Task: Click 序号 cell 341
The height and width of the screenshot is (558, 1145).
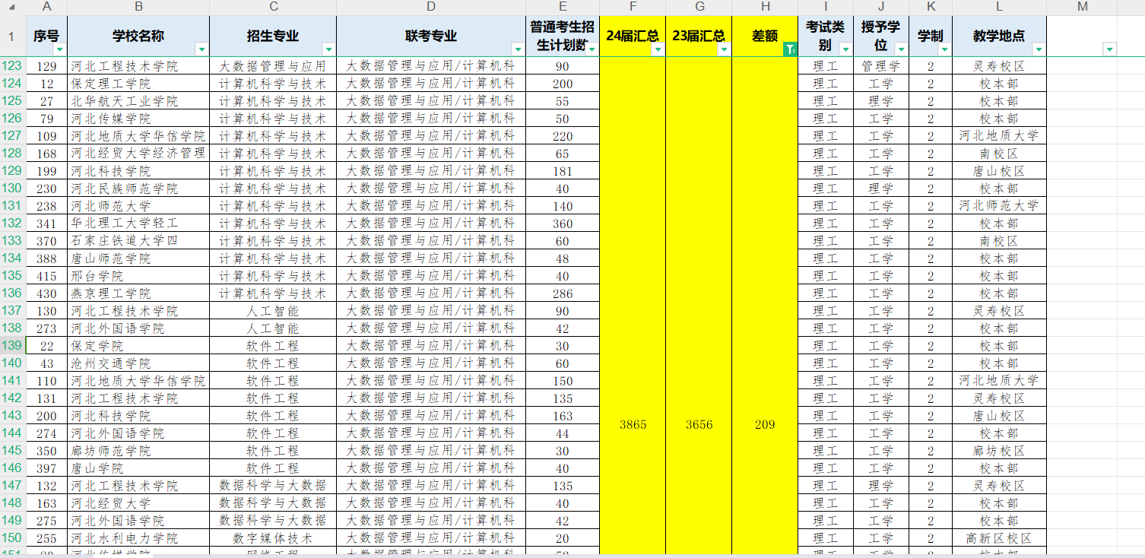Action: pos(46,224)
